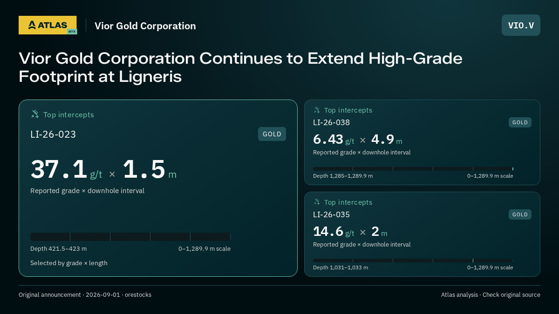The image size is (559, 314).
Task: Click the drill icon on the LI-26-035 card
Action: pos(317,201)
